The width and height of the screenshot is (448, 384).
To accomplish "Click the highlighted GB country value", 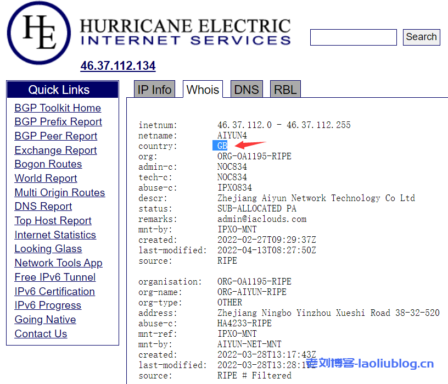I will [222, 146].
